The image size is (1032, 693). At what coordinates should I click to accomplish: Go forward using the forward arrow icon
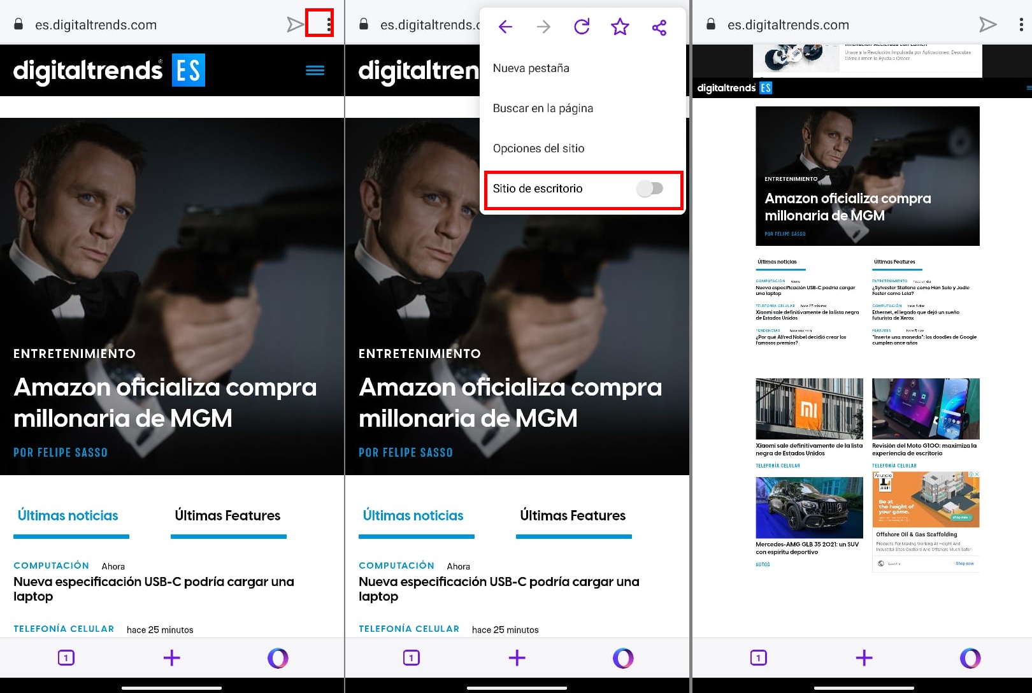pyautogui.click(x=543, y=27)
